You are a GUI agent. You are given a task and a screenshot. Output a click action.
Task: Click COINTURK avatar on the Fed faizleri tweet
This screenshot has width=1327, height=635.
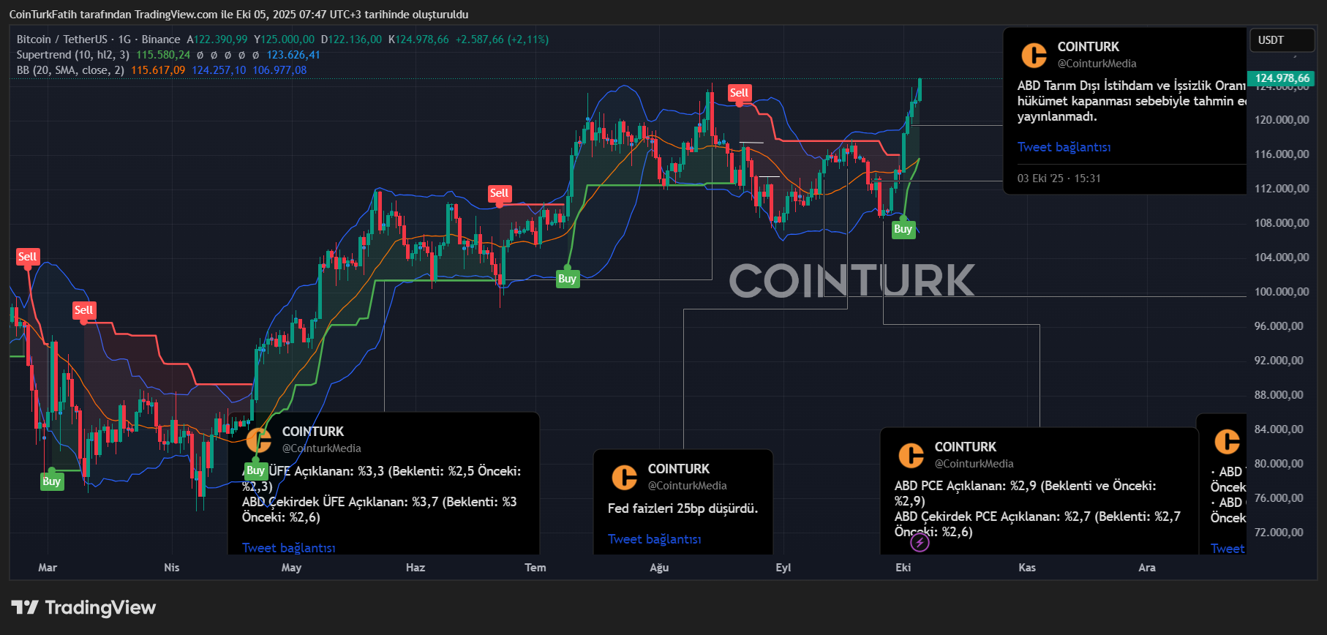click(x=624, y=477)
